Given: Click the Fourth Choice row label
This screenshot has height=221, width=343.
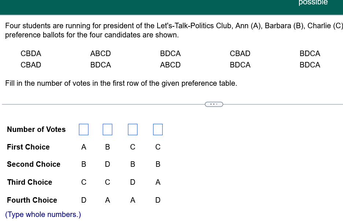Looking at the screenshot, I should (x=32, y=200).
